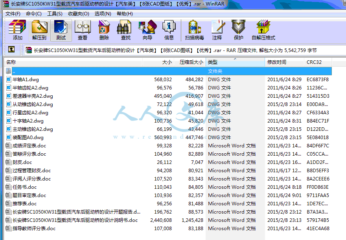
Task: Open the Help (帮助) menu
Action: pos(125,14)
